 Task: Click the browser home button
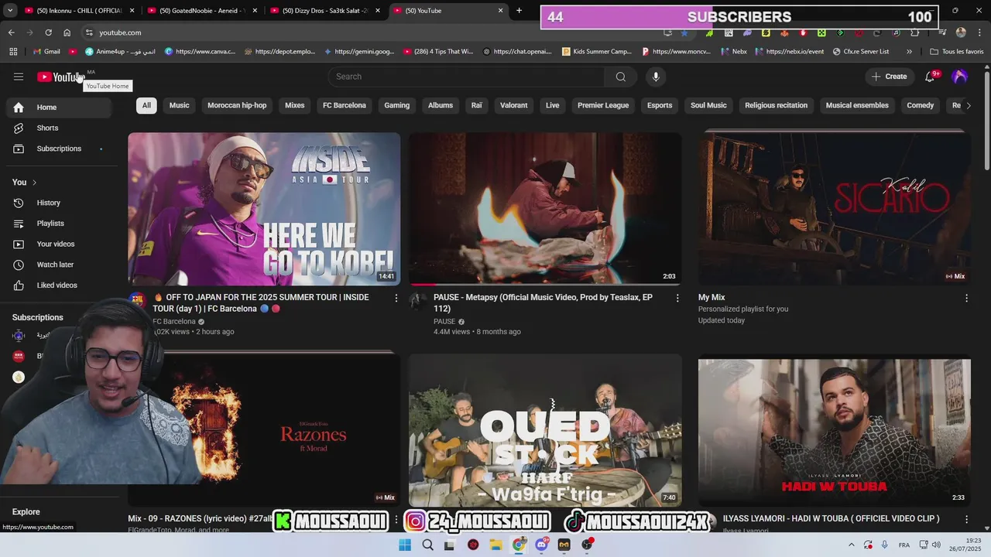(67, 32)
